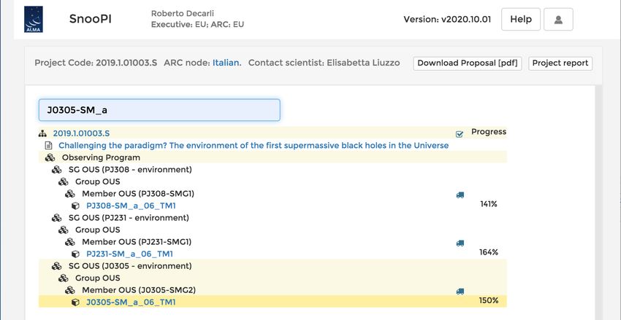Screen dimensions: 621x320
Task: Toggle the Progress checkbox
Action: 460,134
